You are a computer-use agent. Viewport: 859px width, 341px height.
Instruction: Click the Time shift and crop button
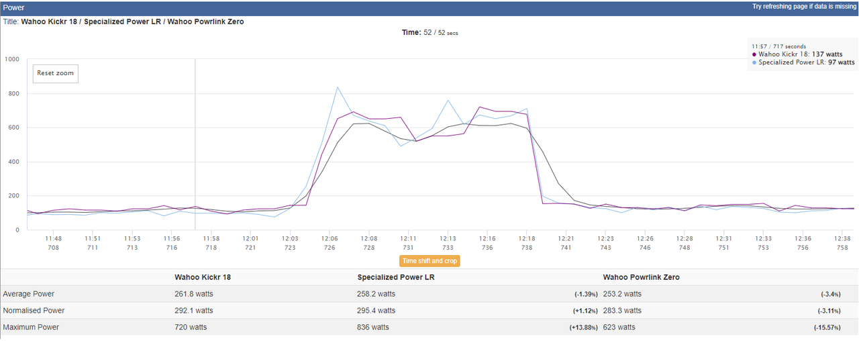[429, 261]
